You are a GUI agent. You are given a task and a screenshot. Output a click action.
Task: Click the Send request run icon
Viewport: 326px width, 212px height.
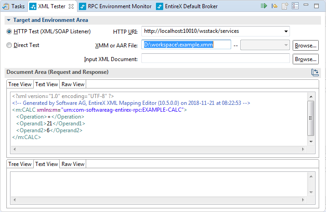[264, 6]
